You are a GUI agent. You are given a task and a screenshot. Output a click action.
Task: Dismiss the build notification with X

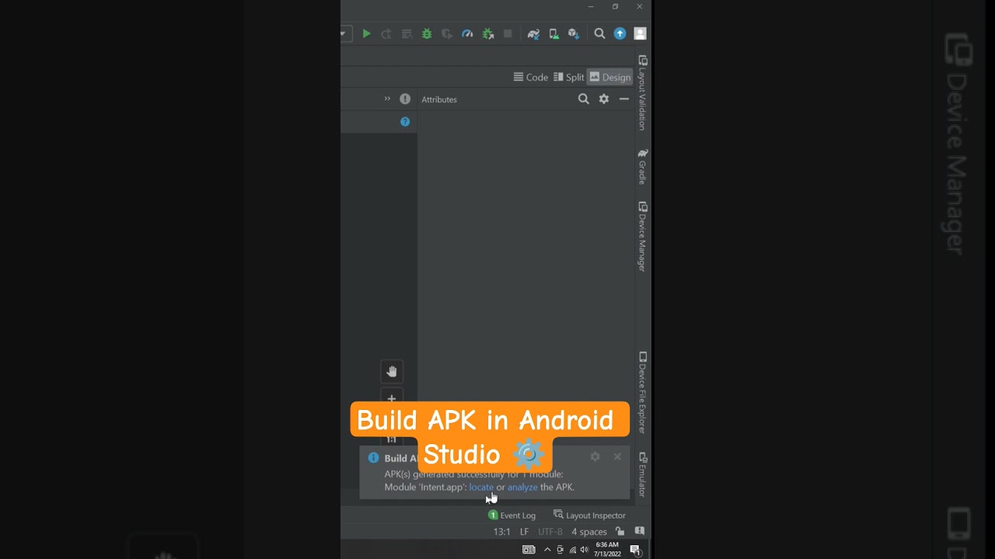click(x=617, y=457)
